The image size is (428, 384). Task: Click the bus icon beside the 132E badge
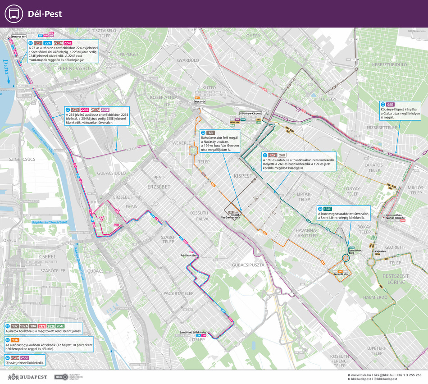pos(320,209)
